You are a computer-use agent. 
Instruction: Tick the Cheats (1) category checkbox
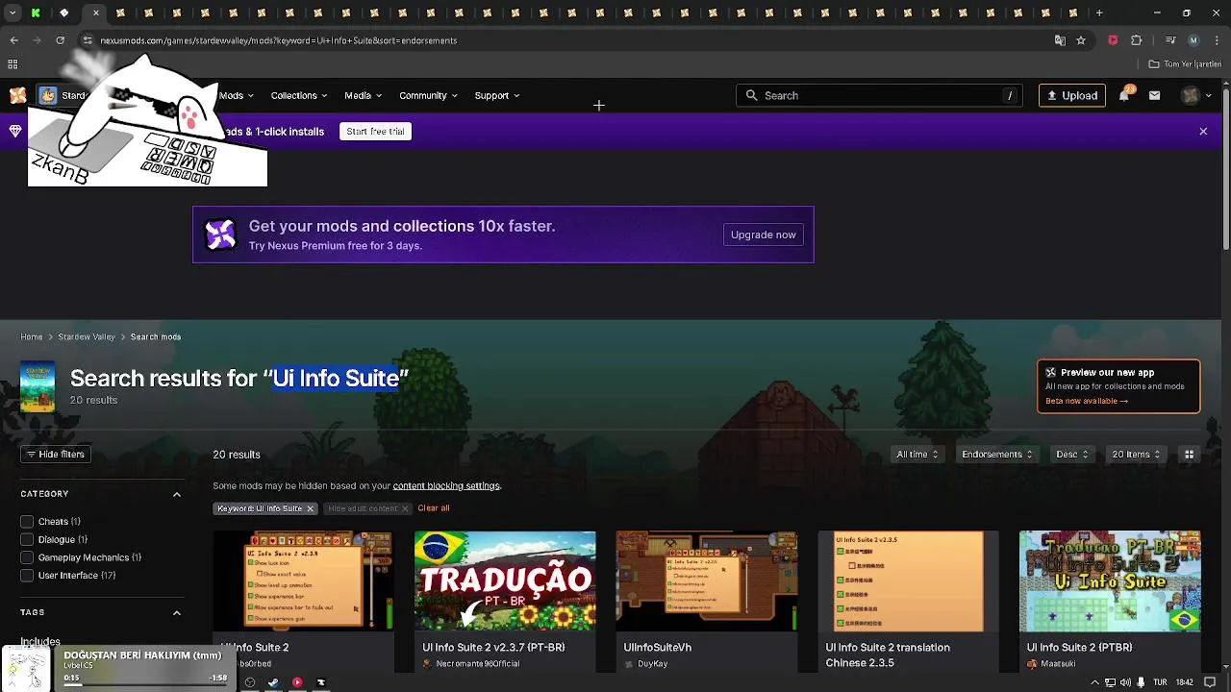pos(27,522)
